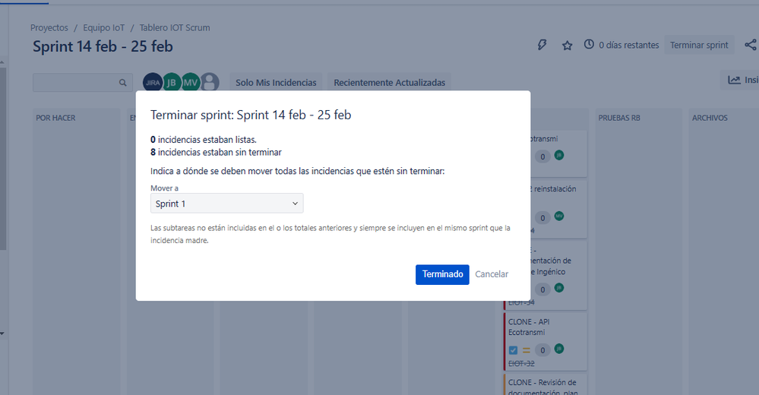This screenshot has height=395, width=759.
Task: Filter by the MV user avatar
Action: [190, 82]
